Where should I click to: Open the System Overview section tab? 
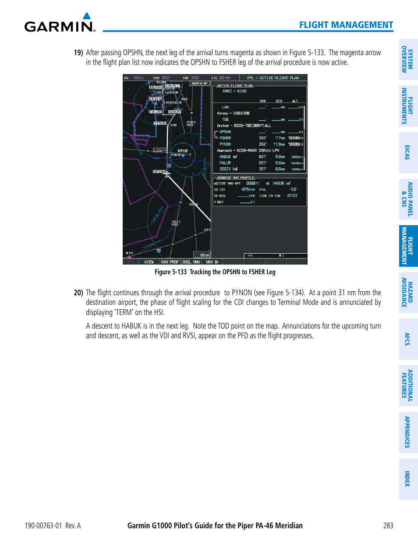pyautogui.click(x=408, y=59)
